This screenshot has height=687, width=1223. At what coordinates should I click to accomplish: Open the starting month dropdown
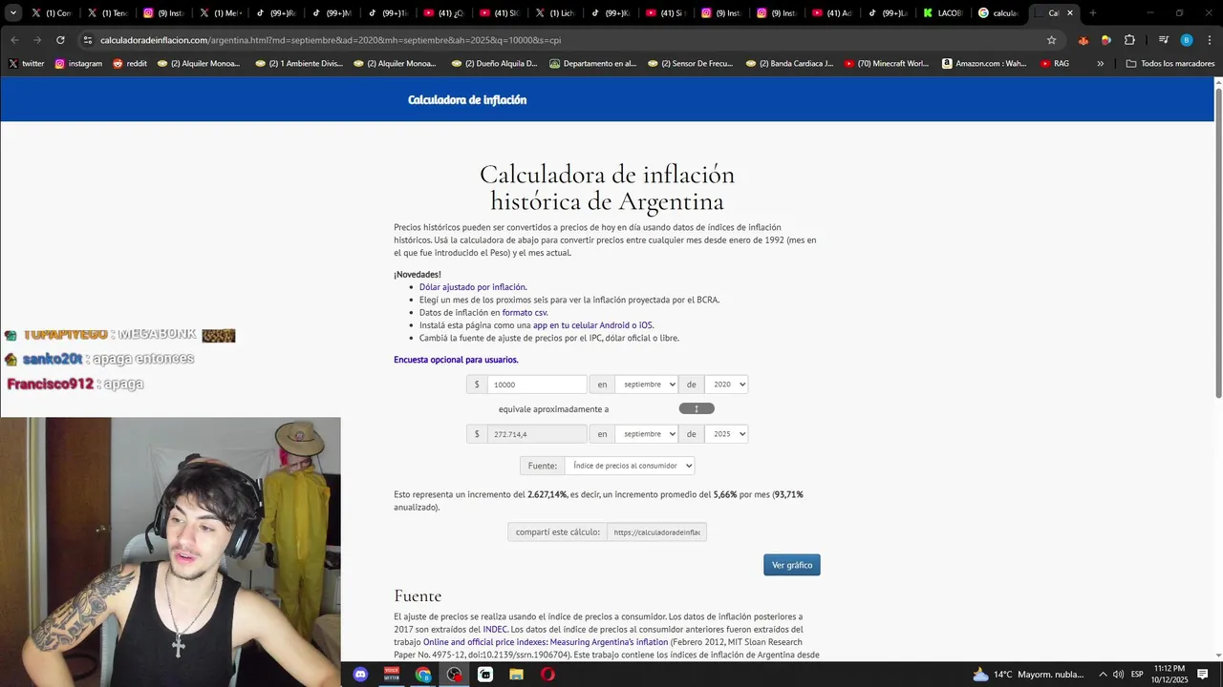click(x=646, y=385)
